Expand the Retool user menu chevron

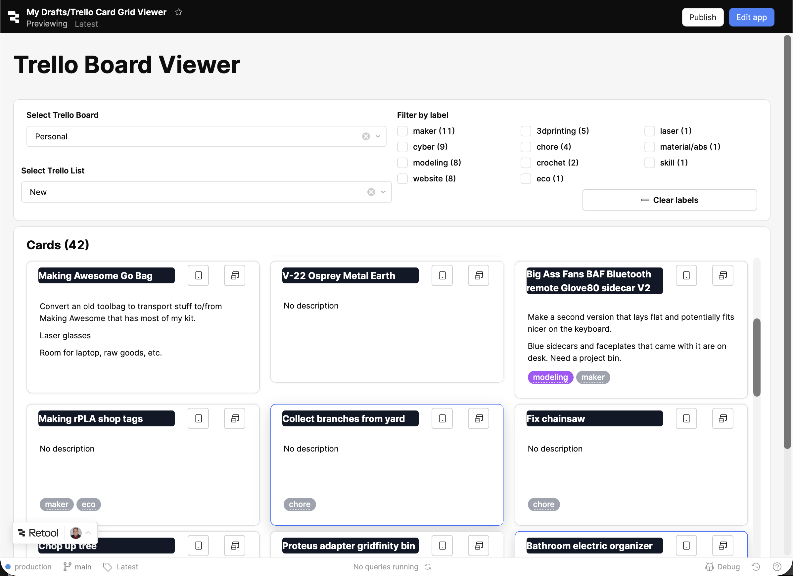(x=88, y=533)
